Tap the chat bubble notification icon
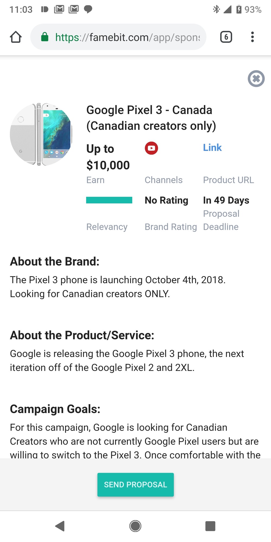 [x=88, y=9]
